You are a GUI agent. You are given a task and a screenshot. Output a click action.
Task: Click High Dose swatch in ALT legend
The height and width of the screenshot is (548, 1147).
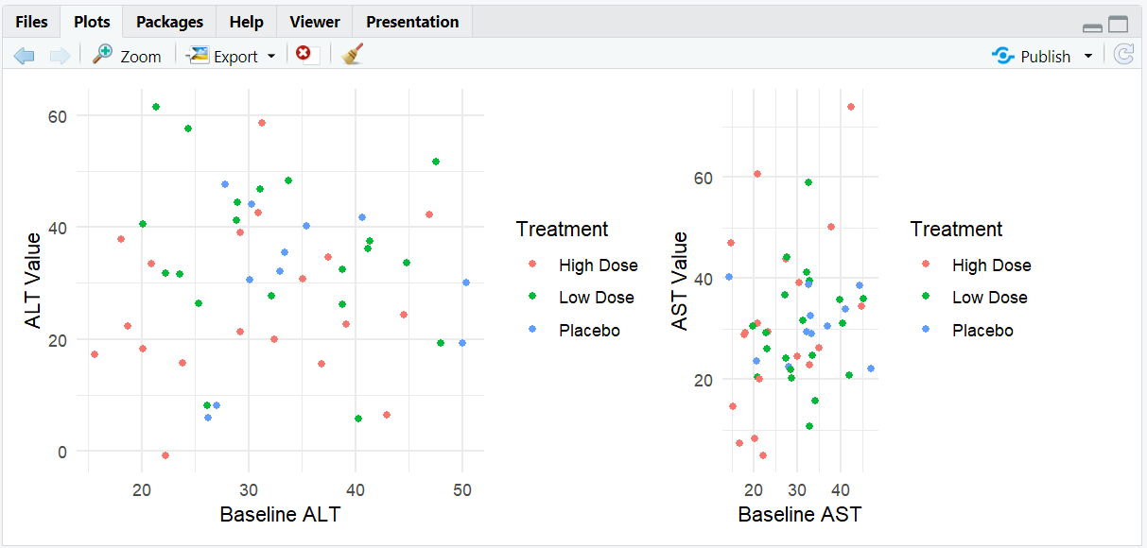coord(532,265)
